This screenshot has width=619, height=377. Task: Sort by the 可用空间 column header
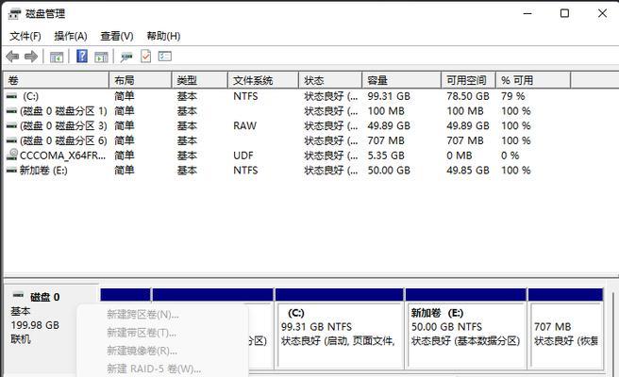click(468, 81)
